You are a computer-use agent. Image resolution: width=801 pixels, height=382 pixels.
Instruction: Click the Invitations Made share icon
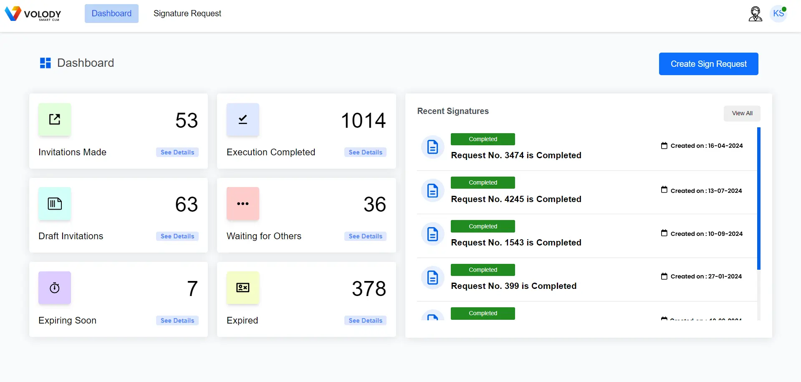(x=55, y=119)
